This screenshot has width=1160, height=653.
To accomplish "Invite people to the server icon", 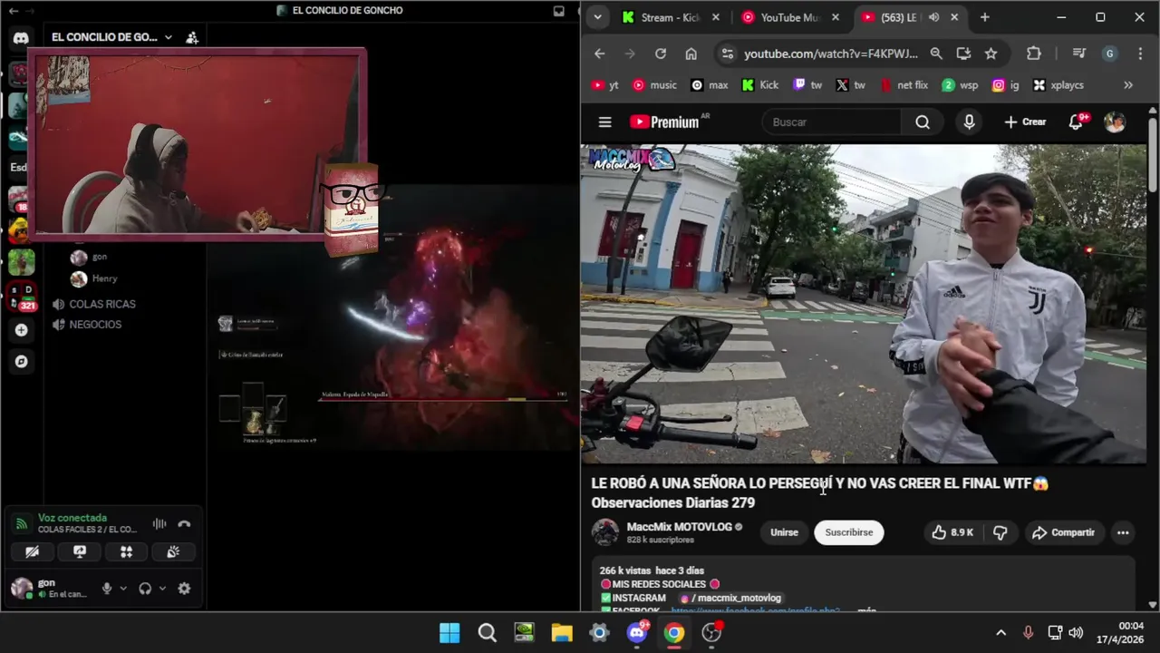I will [192, 37].
